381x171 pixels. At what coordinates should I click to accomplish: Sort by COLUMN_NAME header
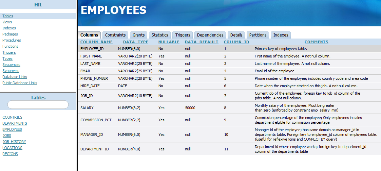[x=96, y=42]
